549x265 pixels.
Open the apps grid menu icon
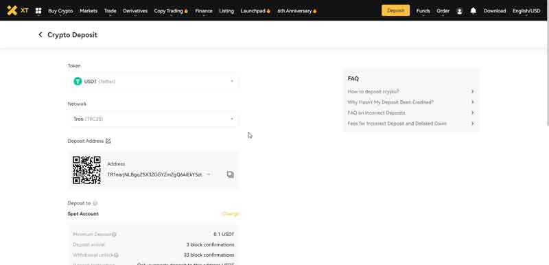(x=38, y=11)
